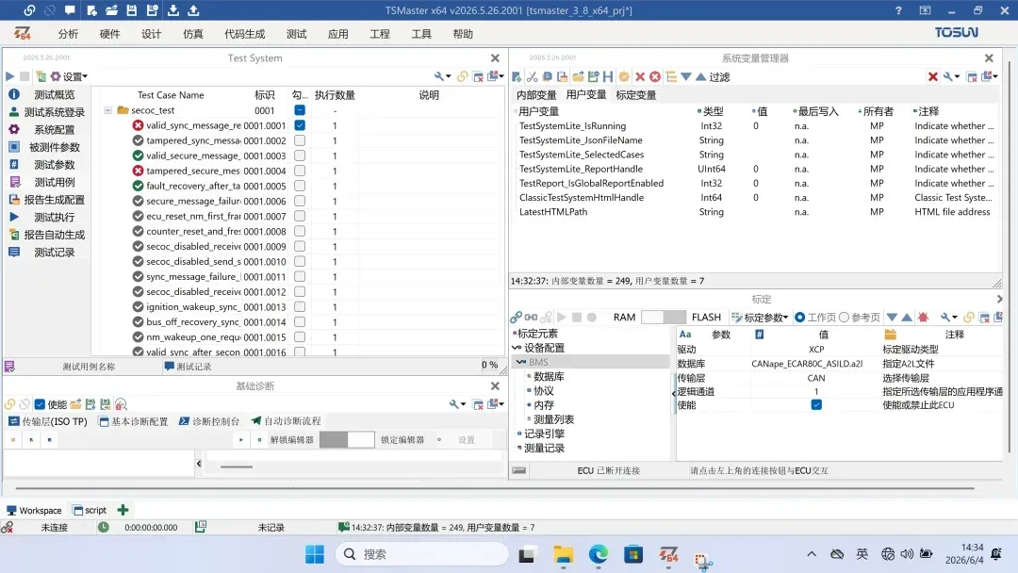Toggle the secoc_test group checkbox

[x=300, y=110]
